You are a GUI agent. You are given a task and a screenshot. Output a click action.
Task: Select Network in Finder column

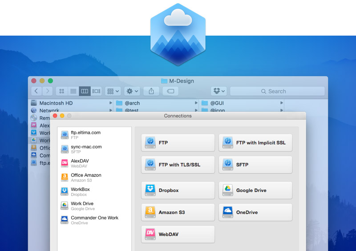(72, 110)
